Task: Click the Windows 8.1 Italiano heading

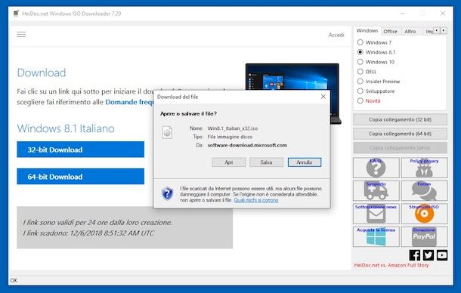Action: (66, 128)
